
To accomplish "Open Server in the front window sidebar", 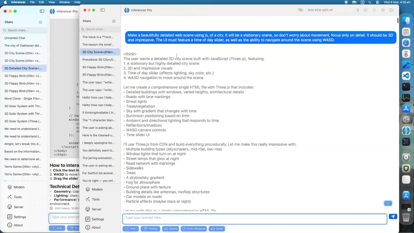I will (x=96, y=209).
